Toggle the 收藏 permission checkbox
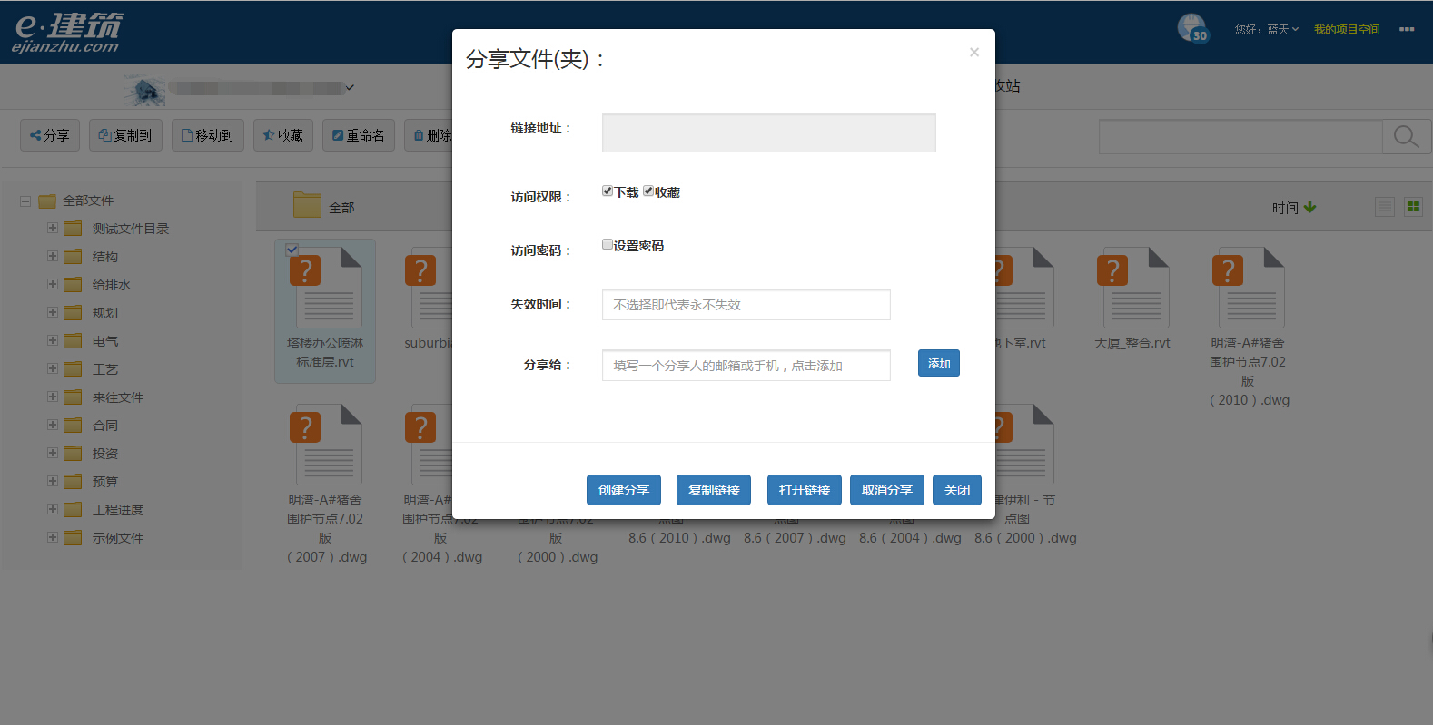 [x=648, y=191]
